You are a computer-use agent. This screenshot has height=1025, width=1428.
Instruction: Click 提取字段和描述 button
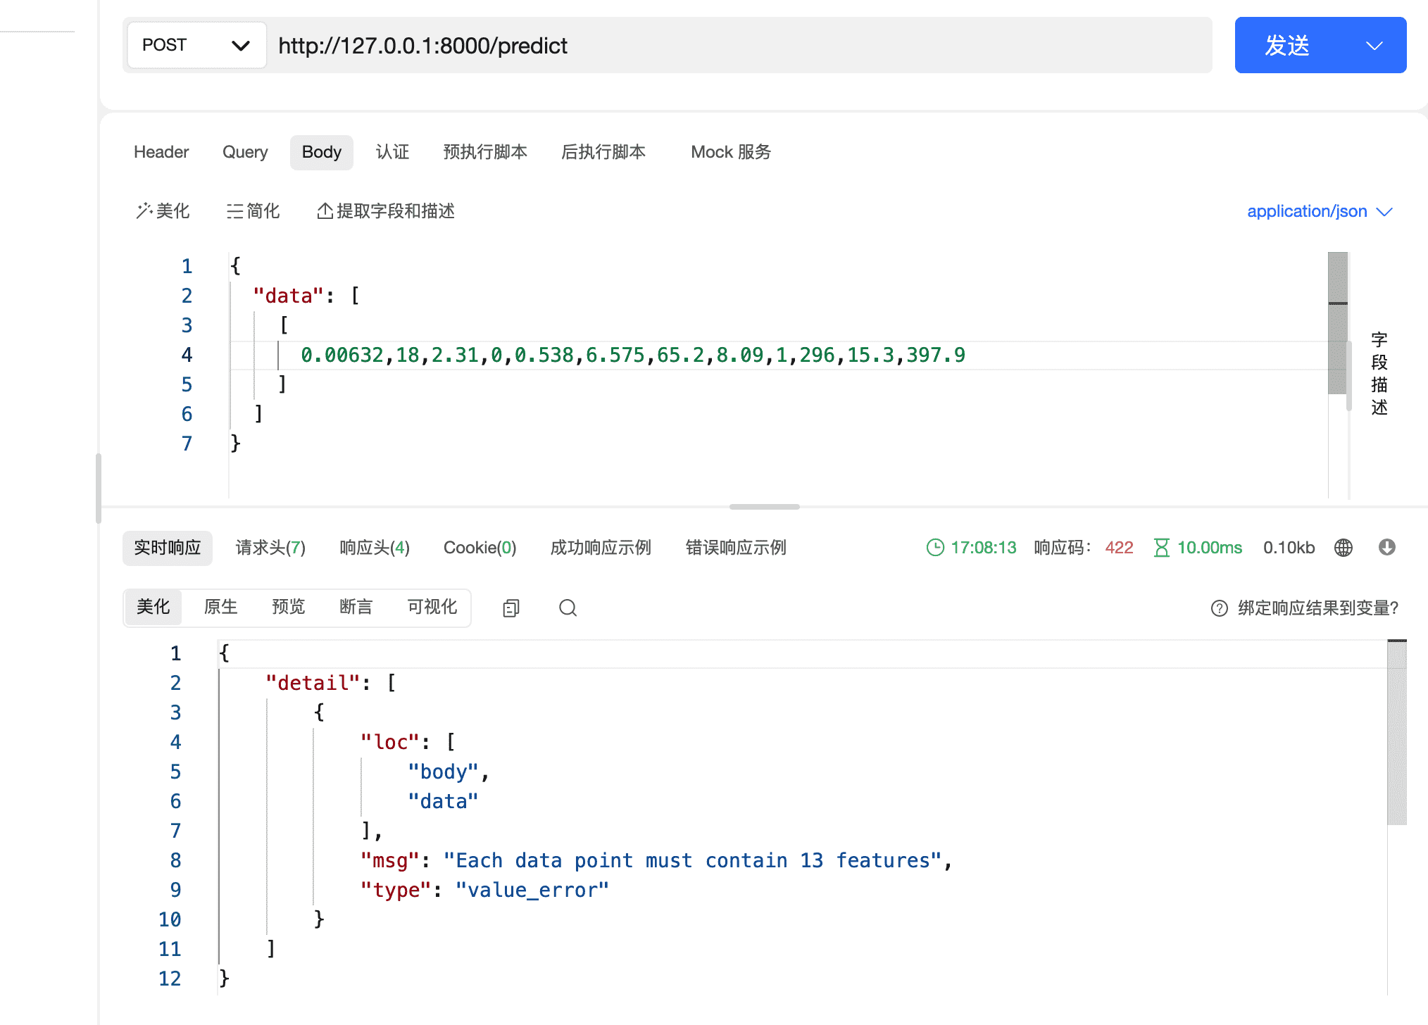[x=386, y=211]
